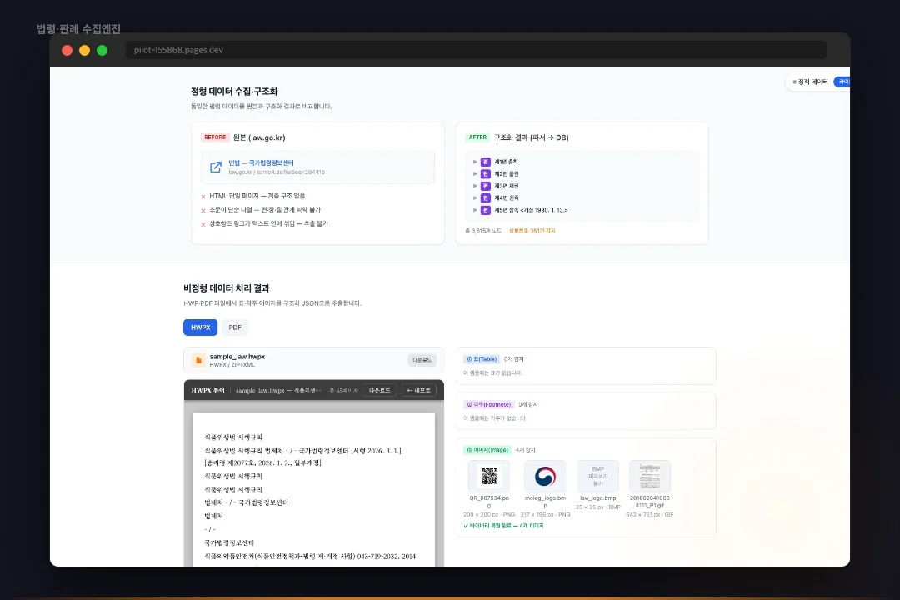Open the 2016020410033111_P1.gif thumbnail
Image resolution: width=900 pixels, height=600 pixels.
point(650,476)
